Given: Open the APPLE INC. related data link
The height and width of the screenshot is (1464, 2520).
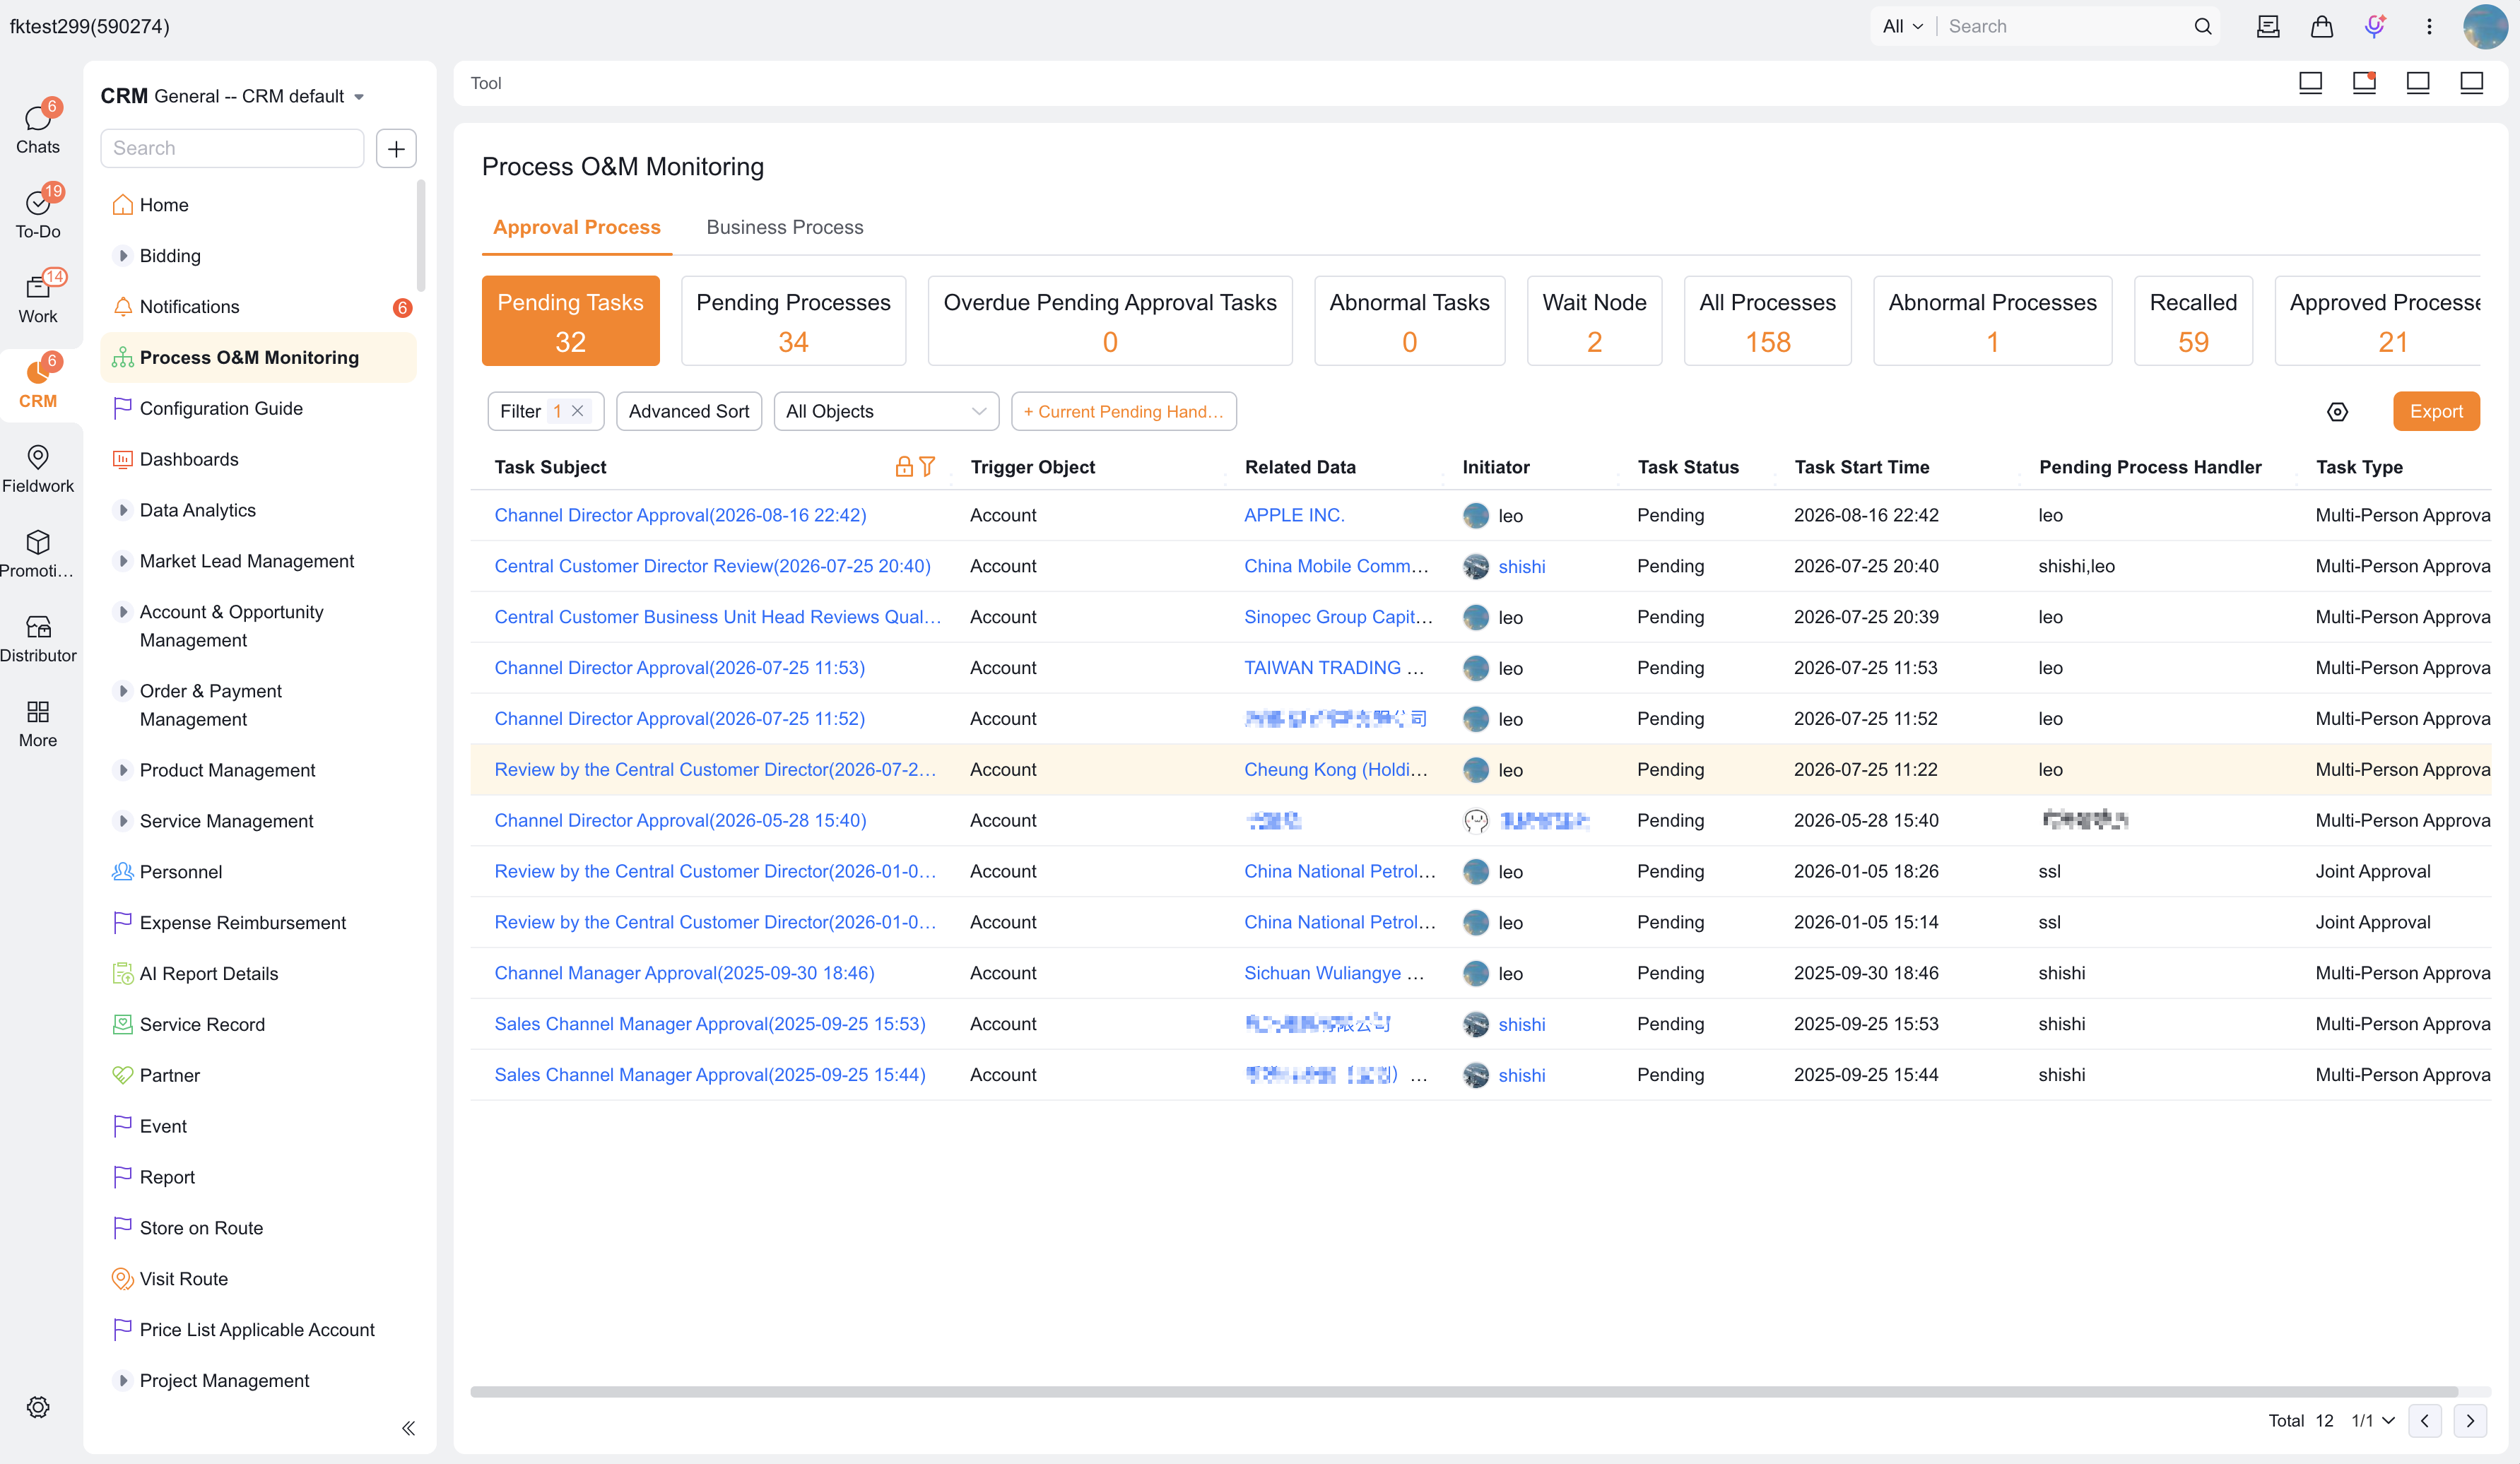Looking at the screenshot, I should (x=1294, y=515).
